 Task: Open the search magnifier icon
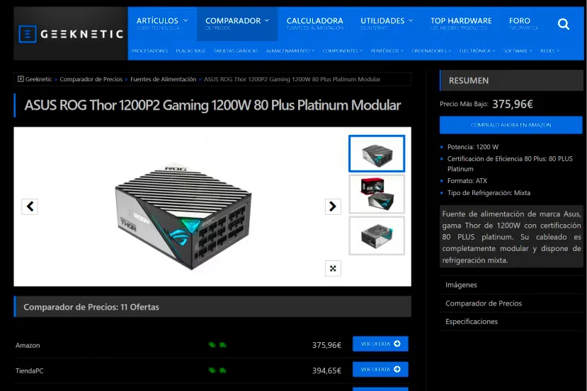563,24
